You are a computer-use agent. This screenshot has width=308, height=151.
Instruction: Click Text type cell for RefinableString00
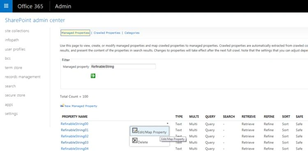coord(179,124)
